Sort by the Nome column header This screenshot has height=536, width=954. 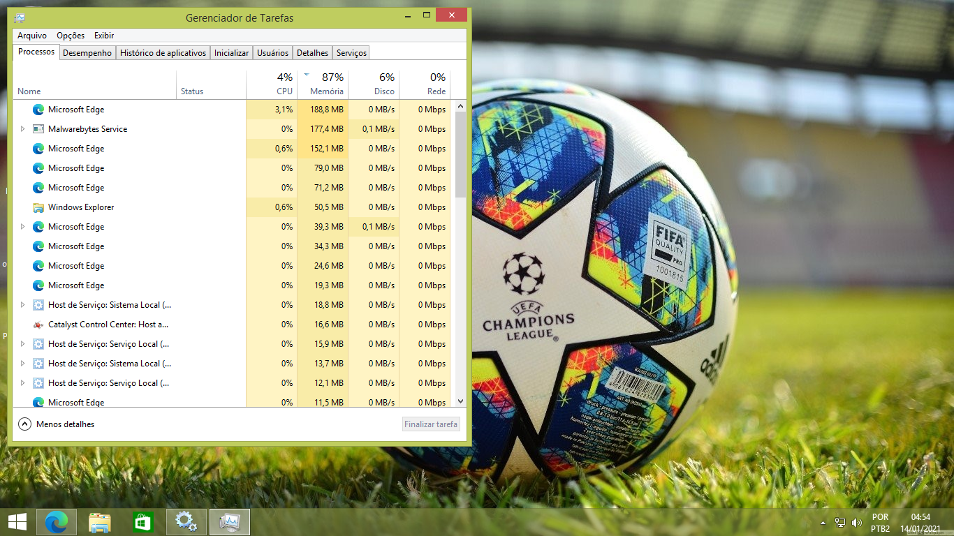tap(94, 84)
